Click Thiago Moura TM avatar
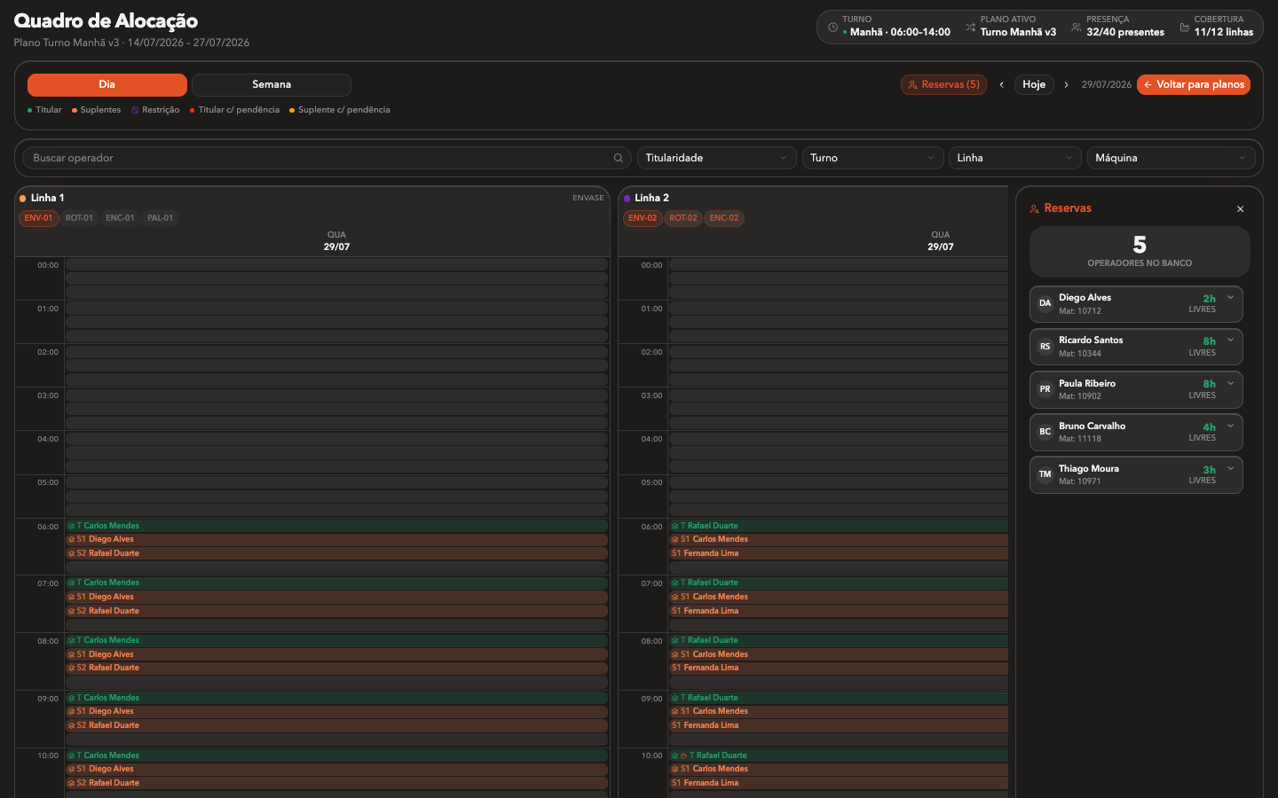 pos(1045,474)
